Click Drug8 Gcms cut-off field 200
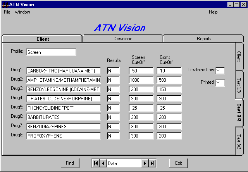 click(169, 136)
